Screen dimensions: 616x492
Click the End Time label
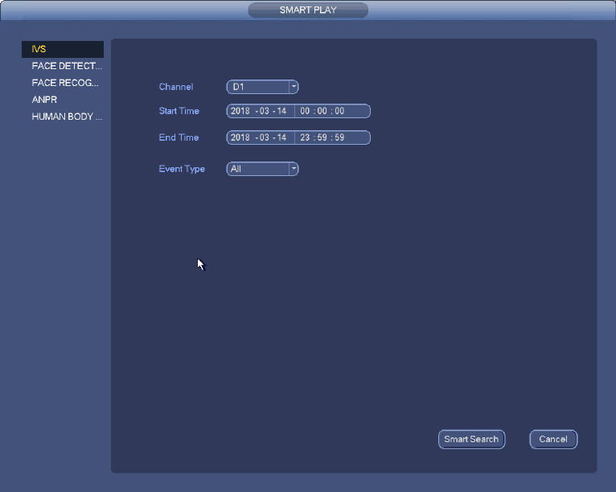pos(179,137)
